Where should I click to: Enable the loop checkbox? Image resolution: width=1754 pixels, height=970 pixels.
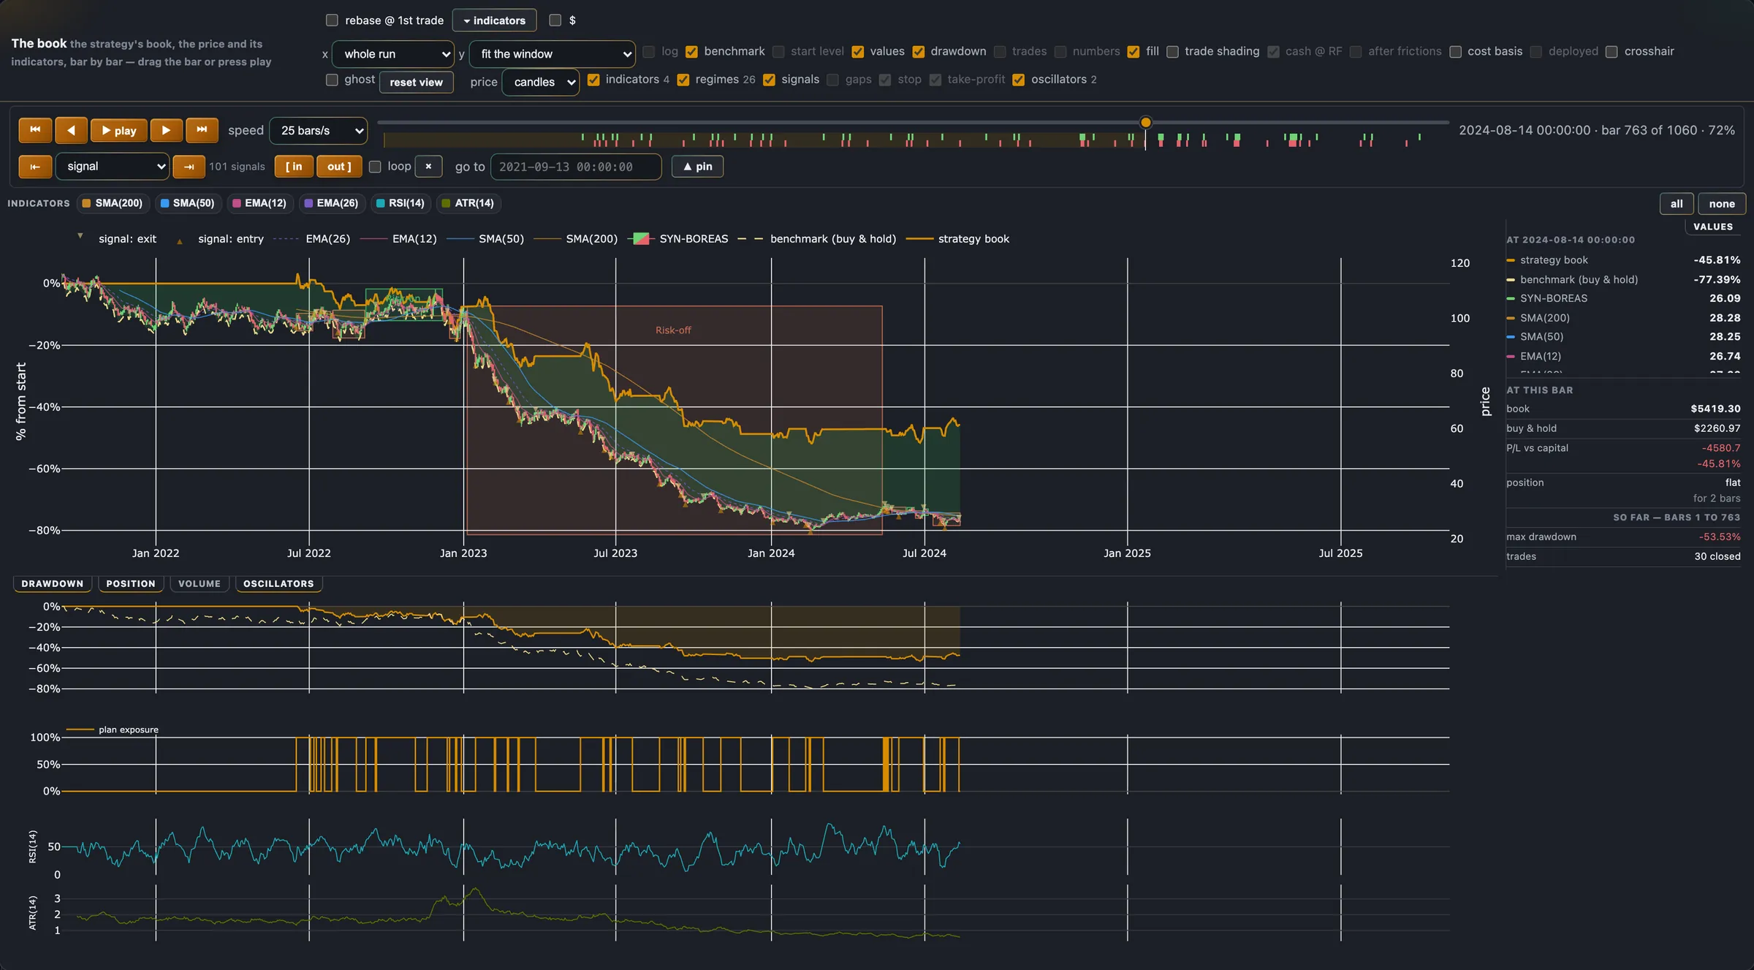pyautogui.click(x=375, y=167)
